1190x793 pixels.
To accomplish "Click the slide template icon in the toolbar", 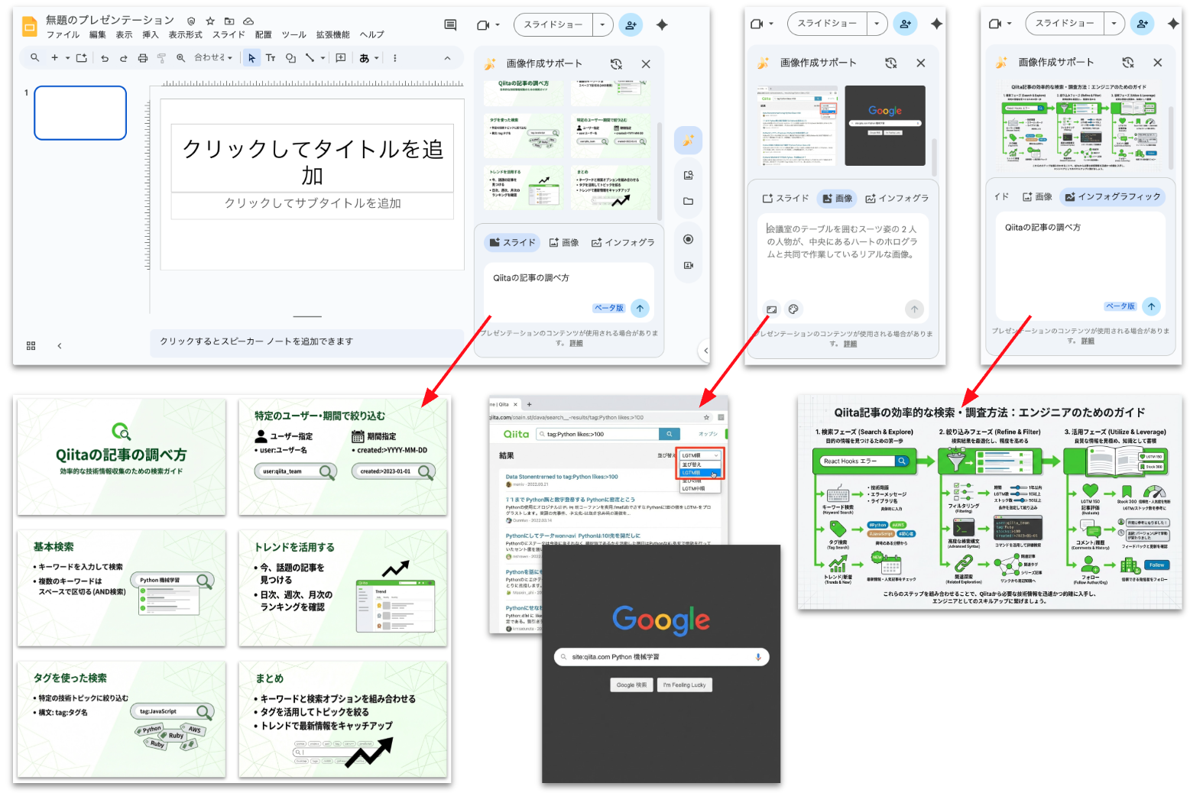I will click(x=81, y=57).
